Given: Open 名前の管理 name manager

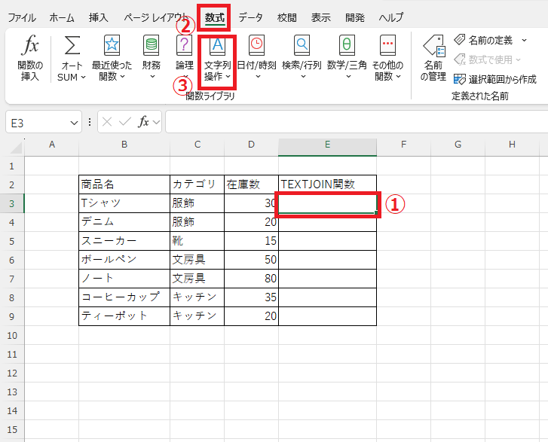Looking at the screenshot, I should 433,46.
